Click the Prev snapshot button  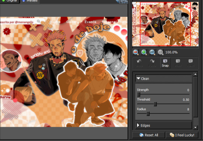pos(178,63)
